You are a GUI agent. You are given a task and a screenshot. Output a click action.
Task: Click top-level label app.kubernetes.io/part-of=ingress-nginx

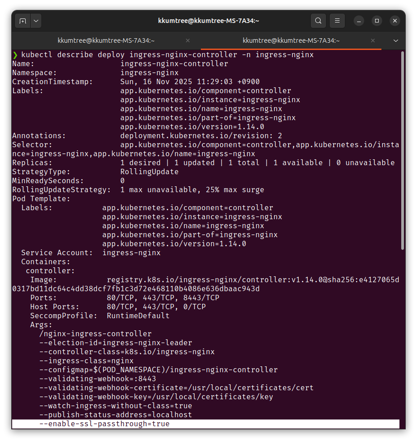(x=208, y=117)
